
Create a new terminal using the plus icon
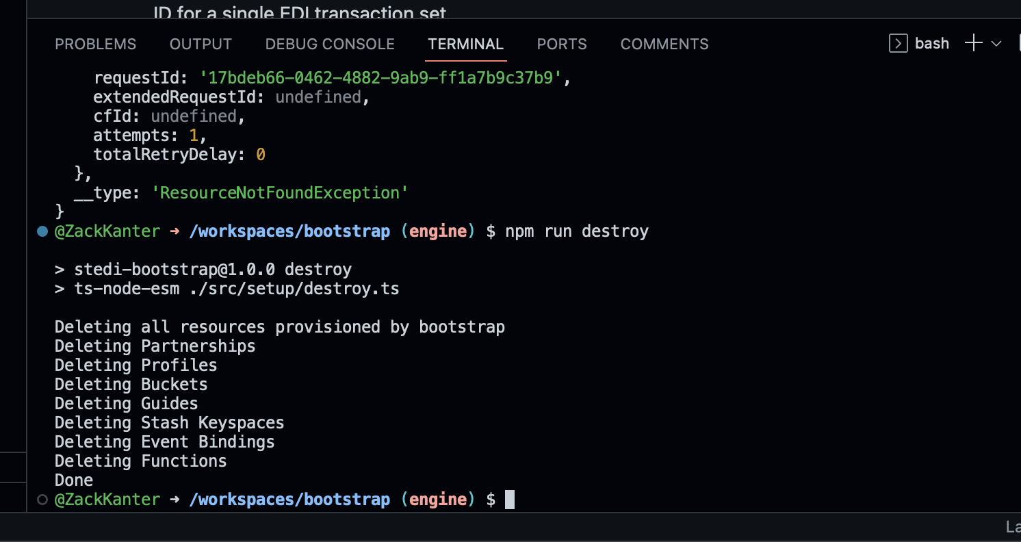point(972,43)
